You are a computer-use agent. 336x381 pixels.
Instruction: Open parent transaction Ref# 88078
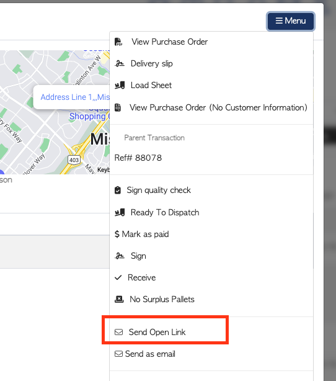pyautogui.click(x=138, y=158)
